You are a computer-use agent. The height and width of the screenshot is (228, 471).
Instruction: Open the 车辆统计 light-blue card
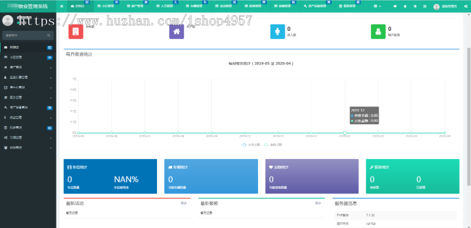click(211, 176)
